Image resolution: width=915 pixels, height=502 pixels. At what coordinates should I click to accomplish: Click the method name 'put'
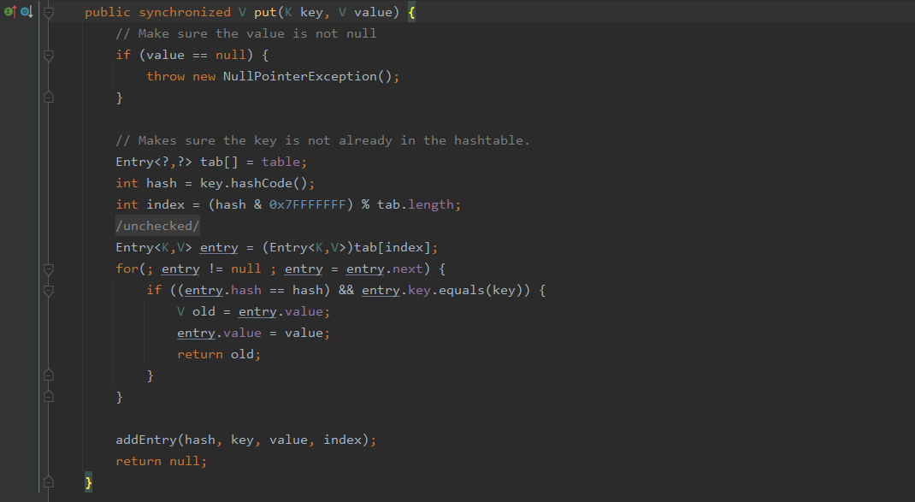265,12
